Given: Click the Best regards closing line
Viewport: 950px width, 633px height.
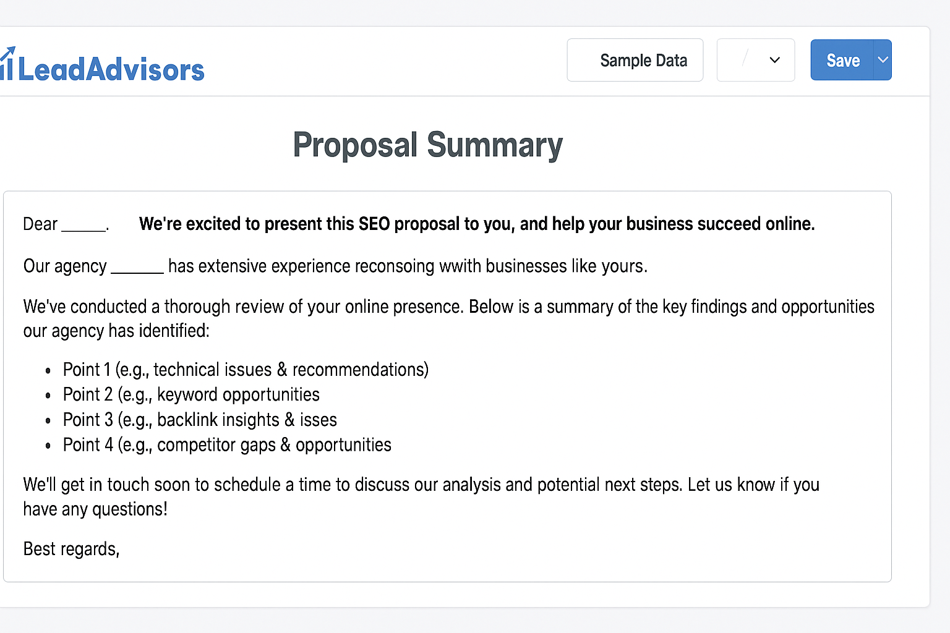Looking at the screenshot, I should (x=71, y=549).
